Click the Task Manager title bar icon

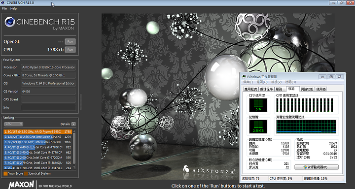pyautogui.click(x=244, y=77)
